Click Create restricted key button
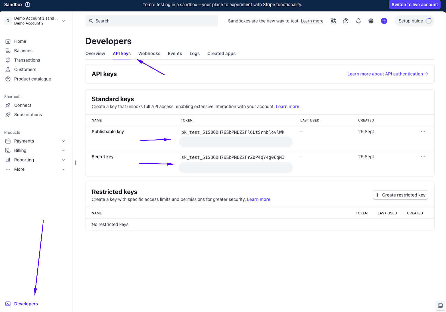Image resolution: width=446 pixels, height=312 pixels. [x=400, y=195]
